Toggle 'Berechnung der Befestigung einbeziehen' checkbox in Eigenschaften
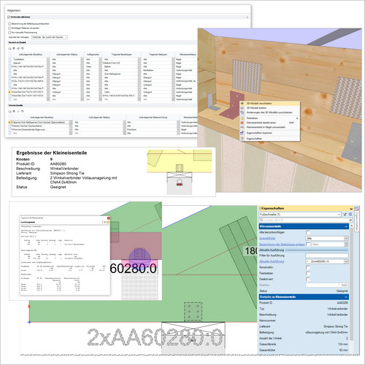 (308, 244)
